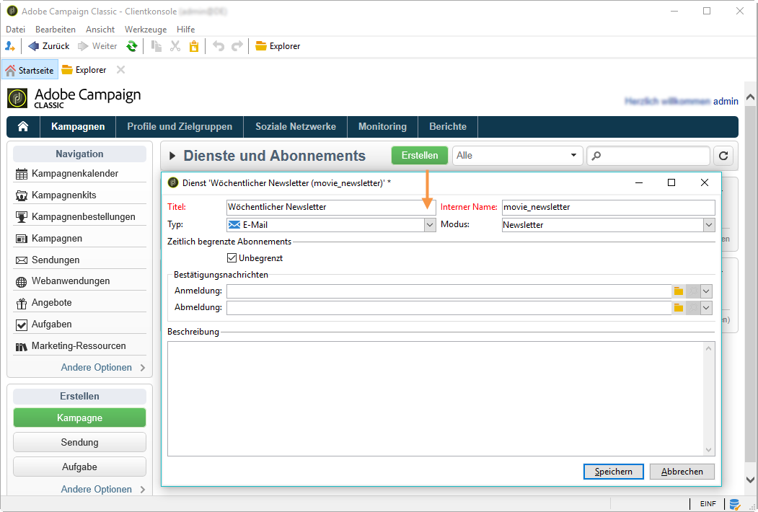Click the green Kampagne create button

(x=80, y=418)
